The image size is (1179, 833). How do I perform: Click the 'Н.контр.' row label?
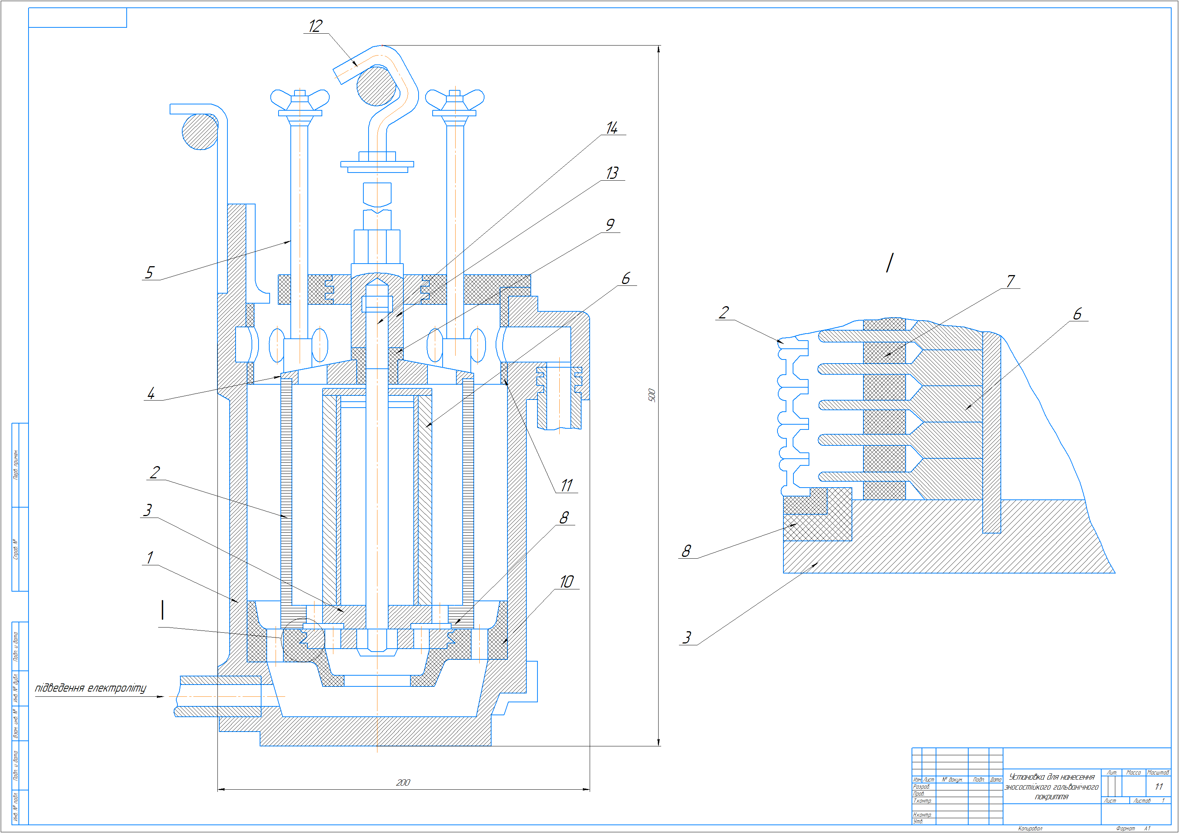(x=922, y=814)
